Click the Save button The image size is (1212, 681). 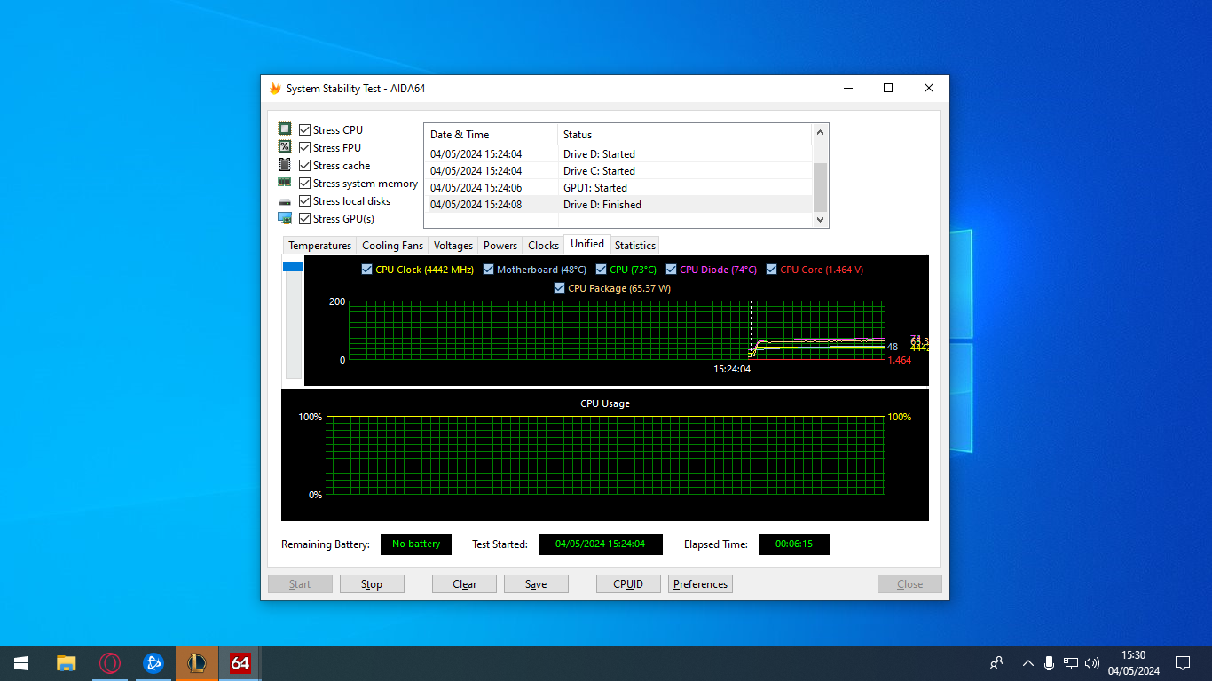(536, 584)
